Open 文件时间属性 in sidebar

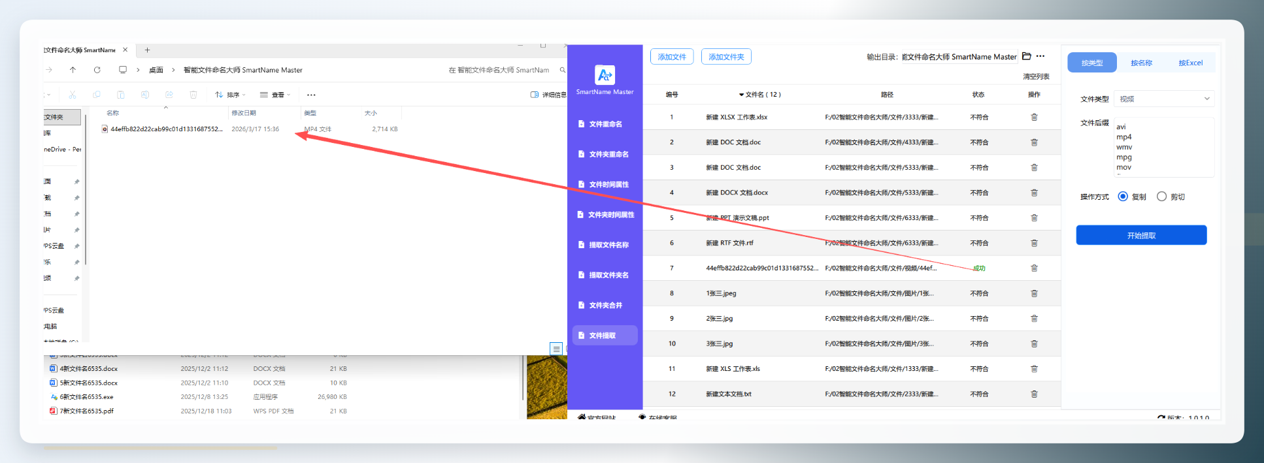coord(605,185)
